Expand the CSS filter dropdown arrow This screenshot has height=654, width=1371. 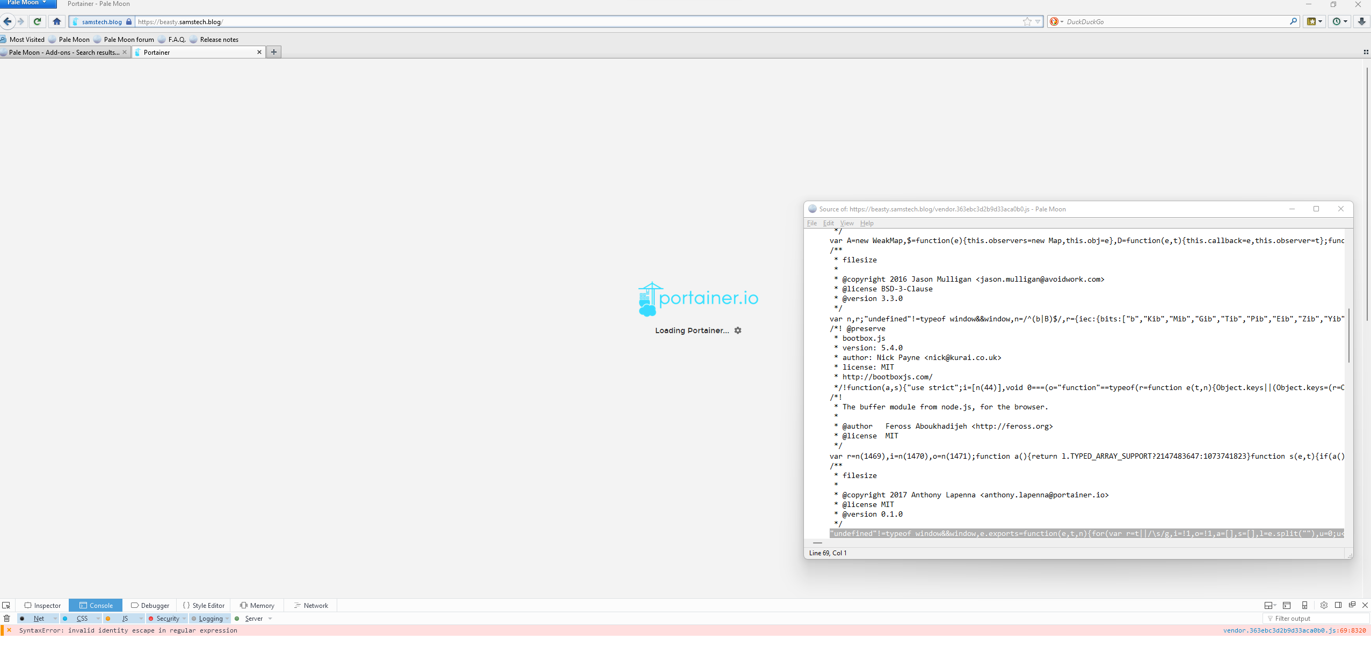tap(98, 619)
